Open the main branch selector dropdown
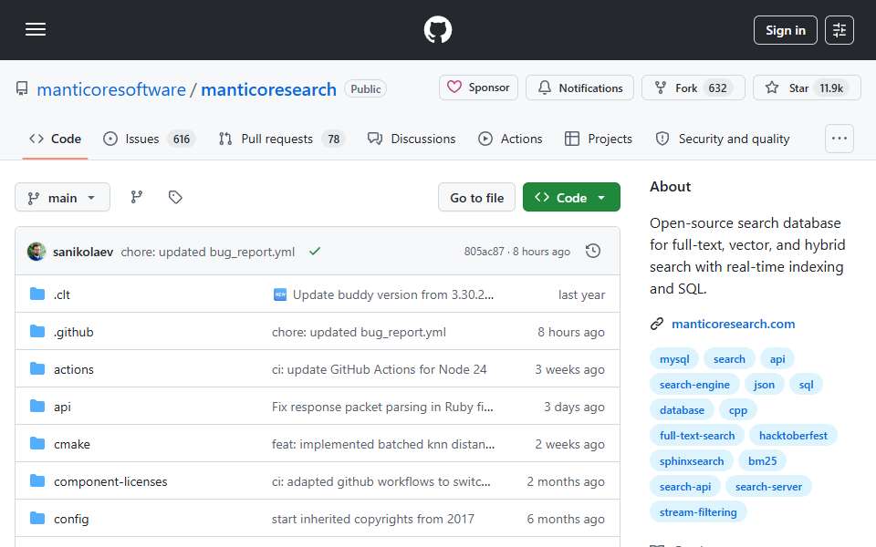Viewport: 876px width, 547px height. click(x=62, y=198)
